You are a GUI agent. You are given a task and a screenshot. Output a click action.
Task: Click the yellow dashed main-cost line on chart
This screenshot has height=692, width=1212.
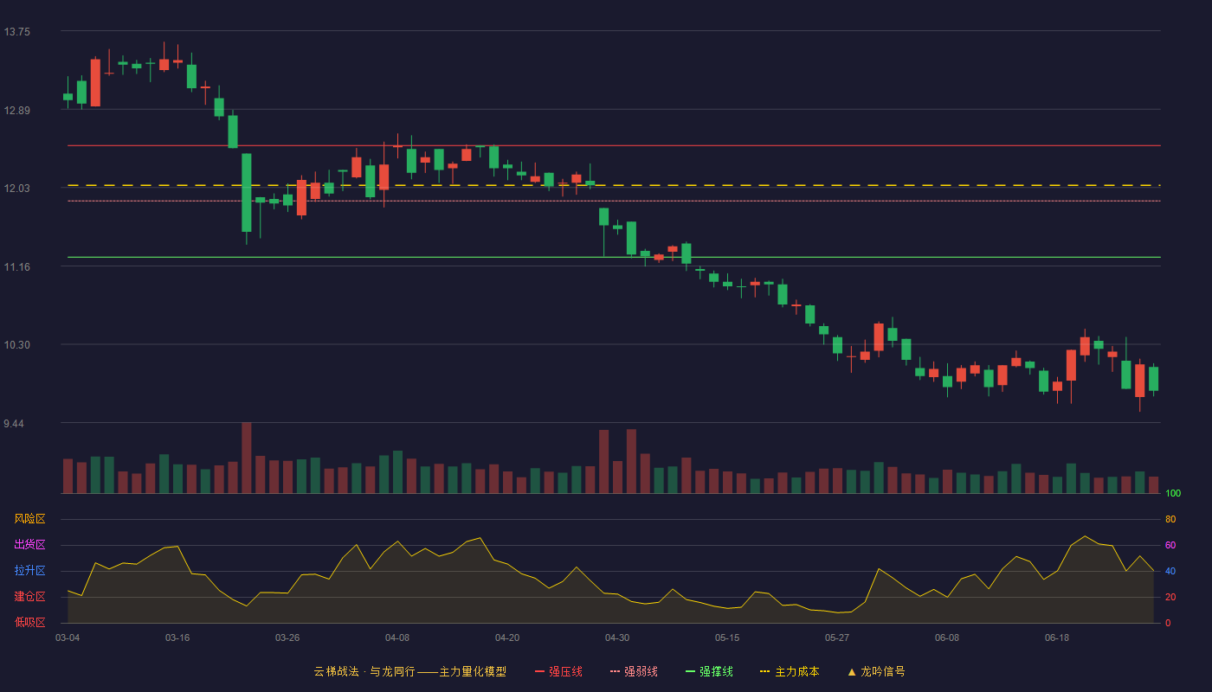coord(614,185)
